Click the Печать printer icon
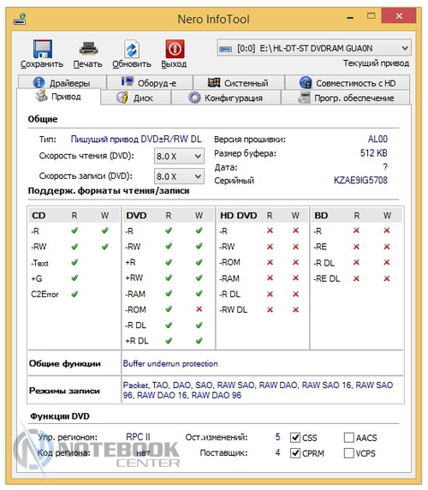Screen dimensions: 428x490 [89, 49]
